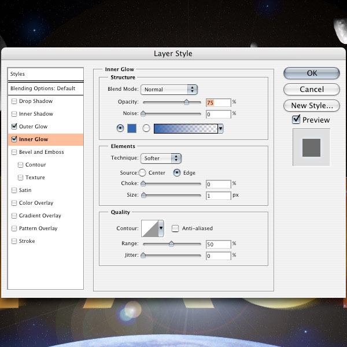Enable the Inner Shadow checkbox
This screenshot has width=347, height=347.
click(x=14, y=114)
